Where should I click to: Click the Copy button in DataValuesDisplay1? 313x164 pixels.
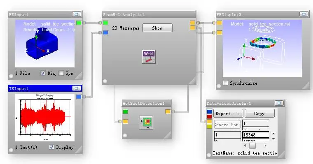click(259, 113)
